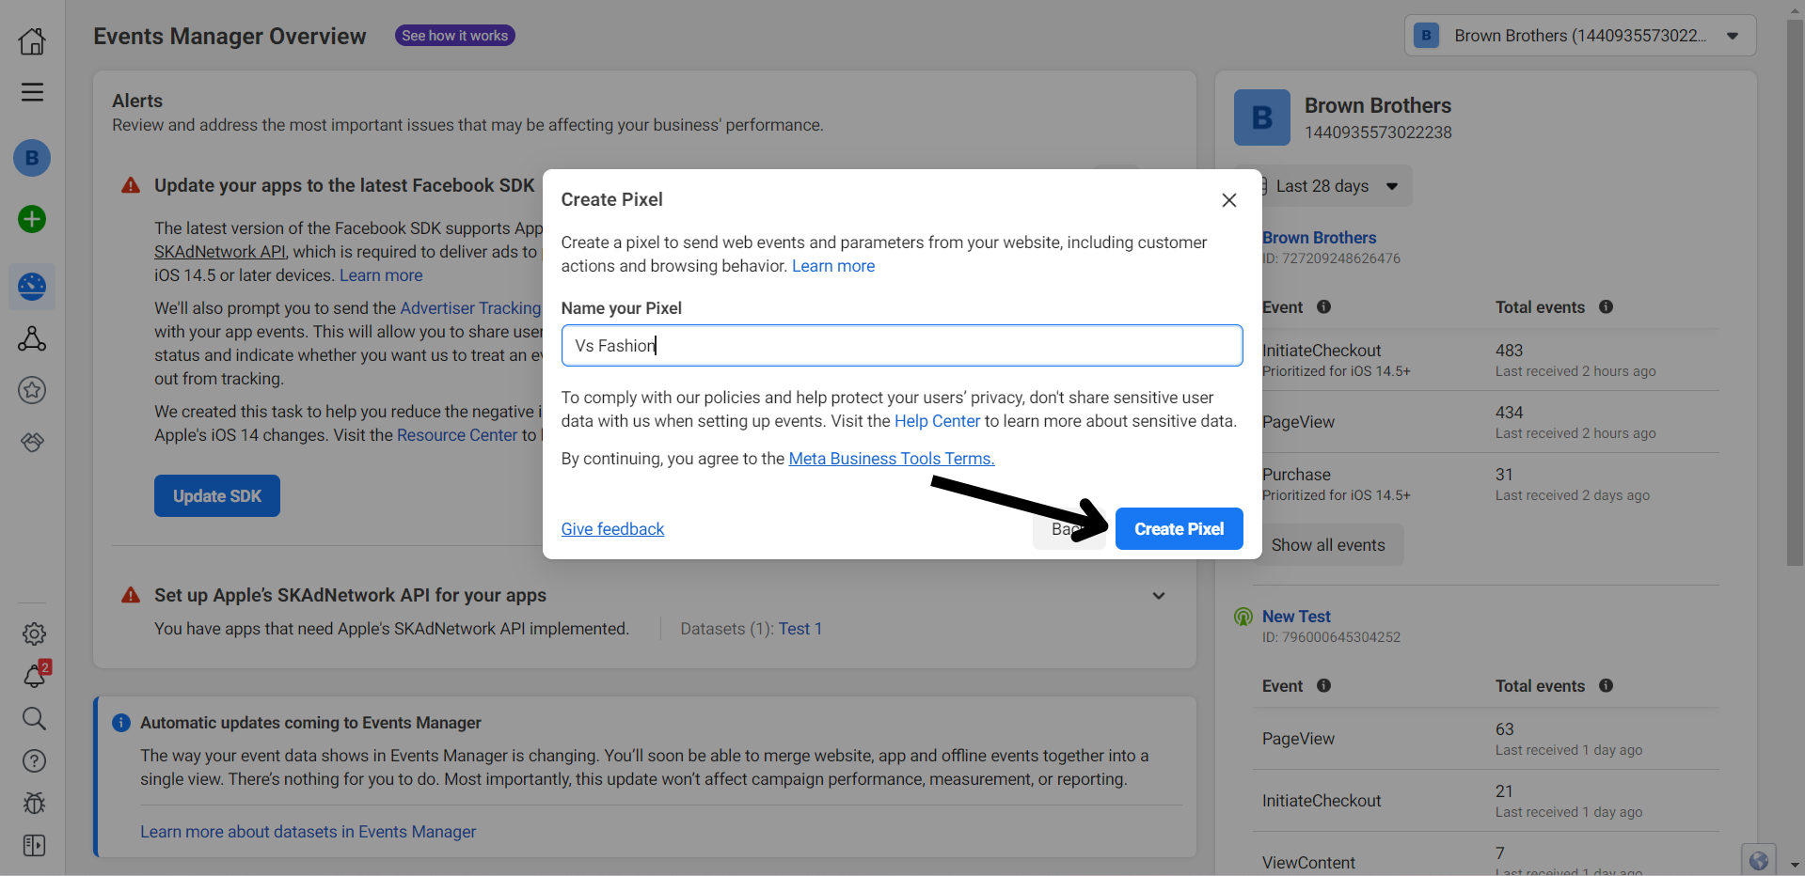Toggle the sidebar panel icon at bottom
This screenshot has width=1805, height=876.
[x=34, y=846]
